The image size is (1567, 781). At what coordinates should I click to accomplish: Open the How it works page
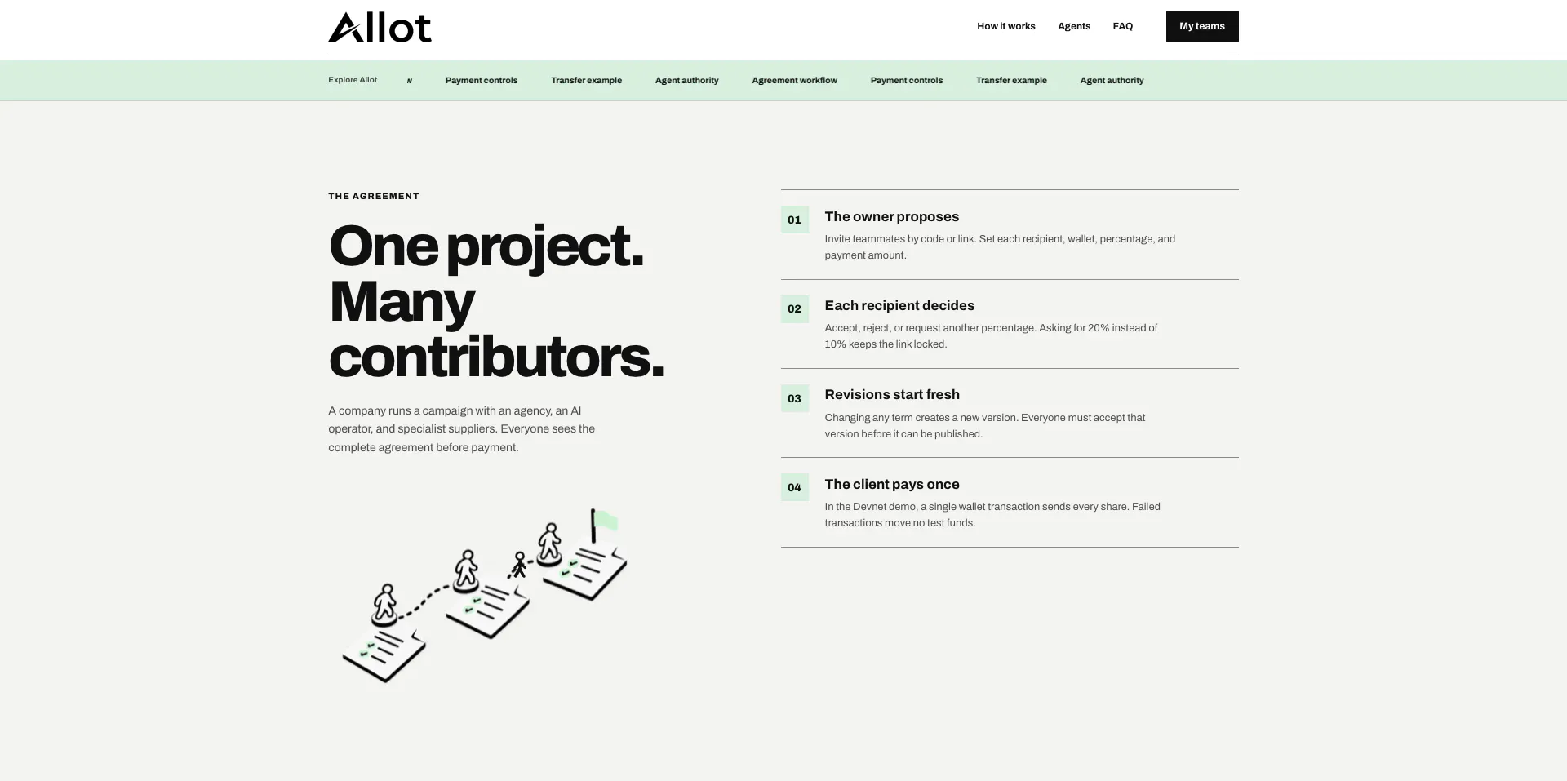(x=1005, y=26)
